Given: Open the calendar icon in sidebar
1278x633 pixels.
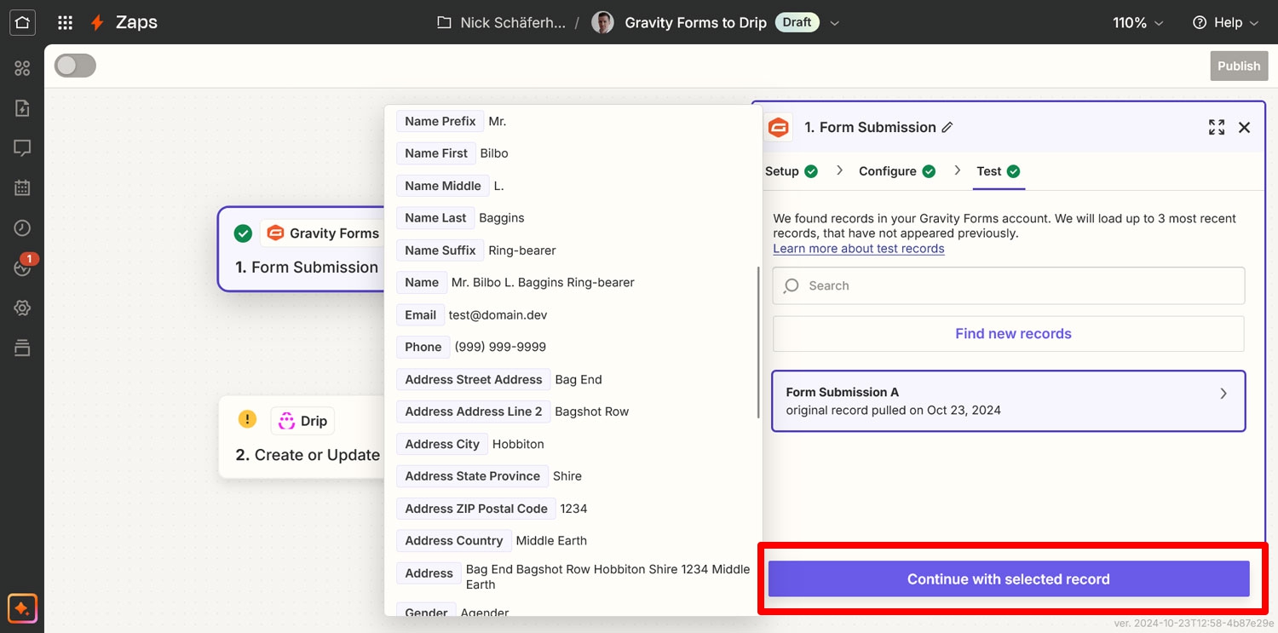Looking at the screenshot, I should tap(22, 188).
